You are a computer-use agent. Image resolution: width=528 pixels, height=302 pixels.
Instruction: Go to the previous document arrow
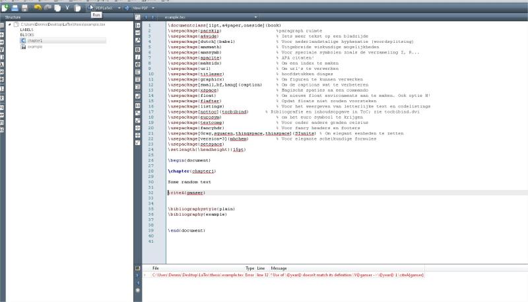(146, 17)
